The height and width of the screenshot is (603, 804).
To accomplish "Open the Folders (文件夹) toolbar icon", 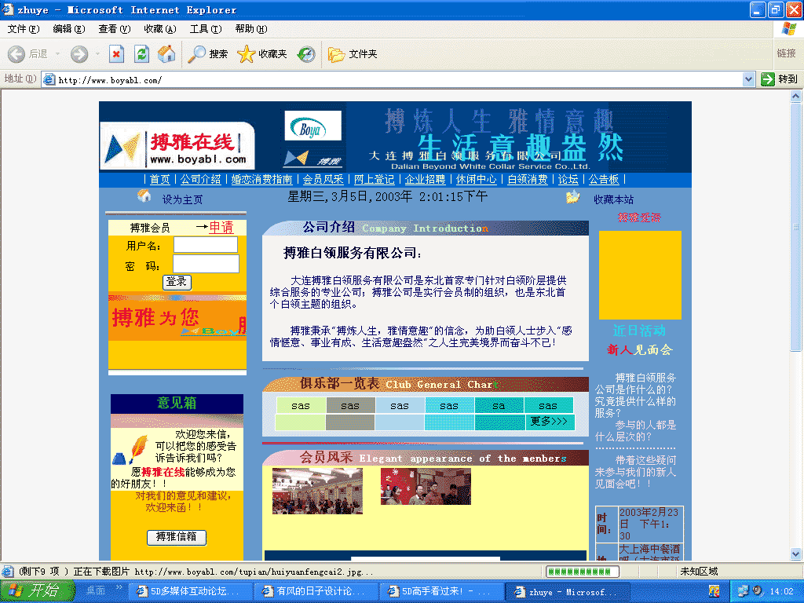I will click(337, 54).
